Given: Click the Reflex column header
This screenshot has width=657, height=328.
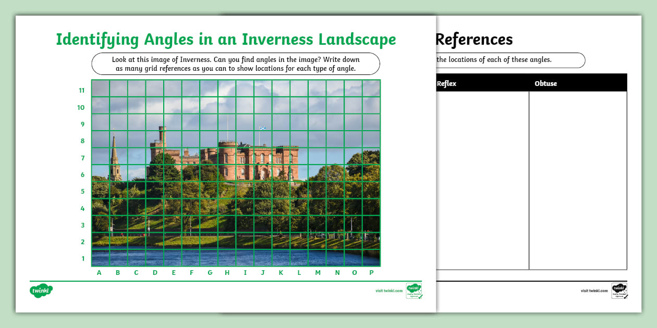Looking at the screenshot, I should (x=447, y=83).
